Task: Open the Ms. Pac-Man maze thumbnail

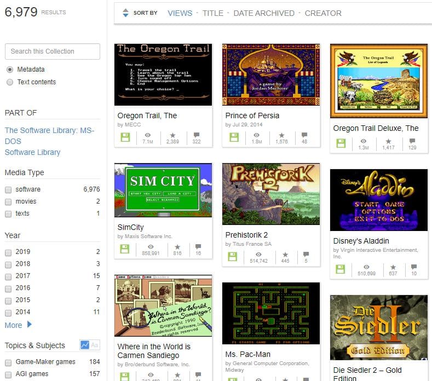Action: coord(271,313)
